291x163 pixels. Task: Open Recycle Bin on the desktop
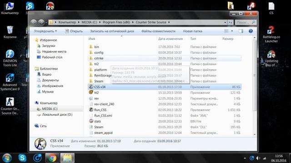[10, 32]
